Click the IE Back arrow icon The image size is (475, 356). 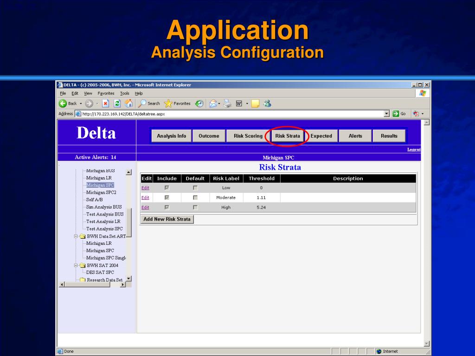click(x=63, y=103)
